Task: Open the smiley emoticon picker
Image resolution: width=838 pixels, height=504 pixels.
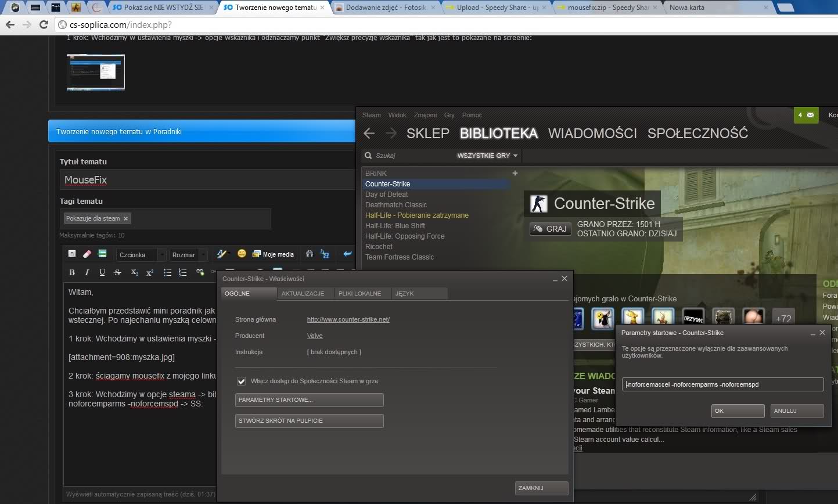Action: [242, 254]
